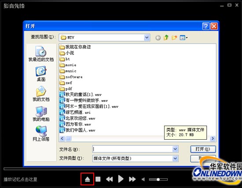Image resolution: width=242 pixels, height=188 pixels.
Task: Expand the 文件类型 dropdown arrow
Action: [x=175, y=159]
